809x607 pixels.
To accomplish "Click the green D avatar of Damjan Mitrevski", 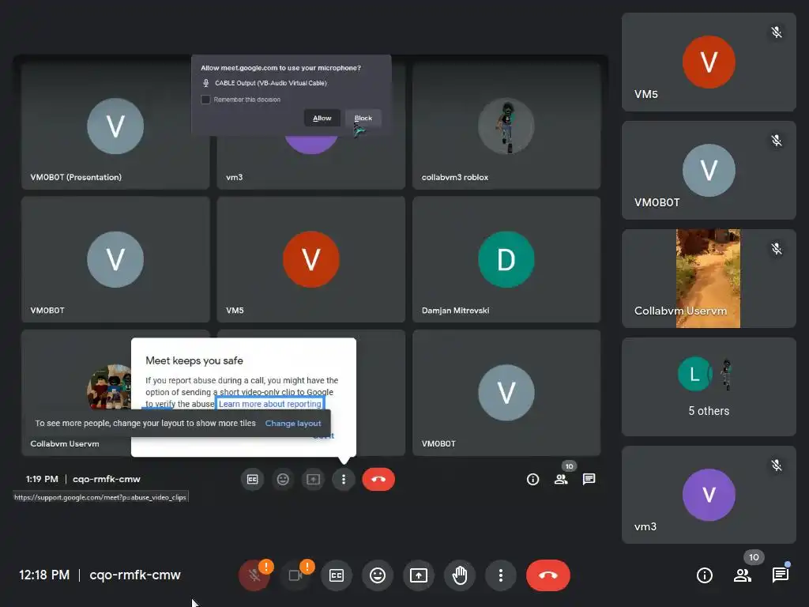I will [x=506, y=259].
